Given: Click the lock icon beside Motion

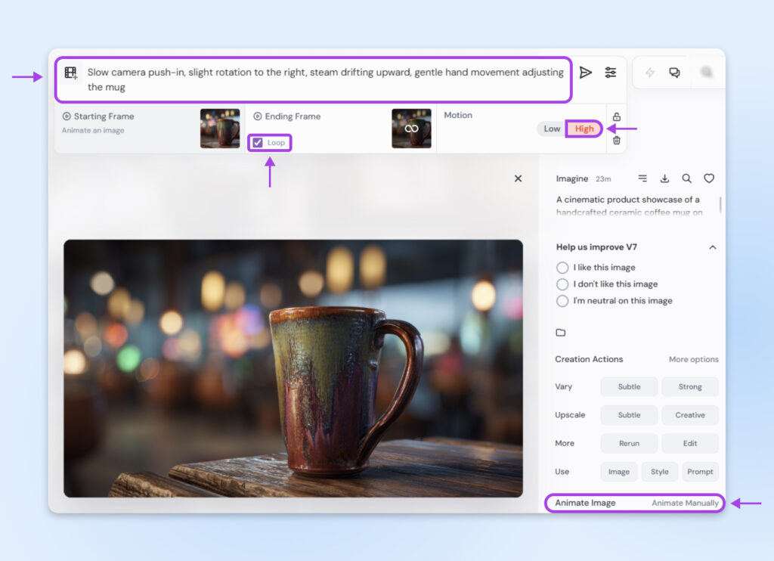Looking at the screenshot, I should (x=617, y=116).
